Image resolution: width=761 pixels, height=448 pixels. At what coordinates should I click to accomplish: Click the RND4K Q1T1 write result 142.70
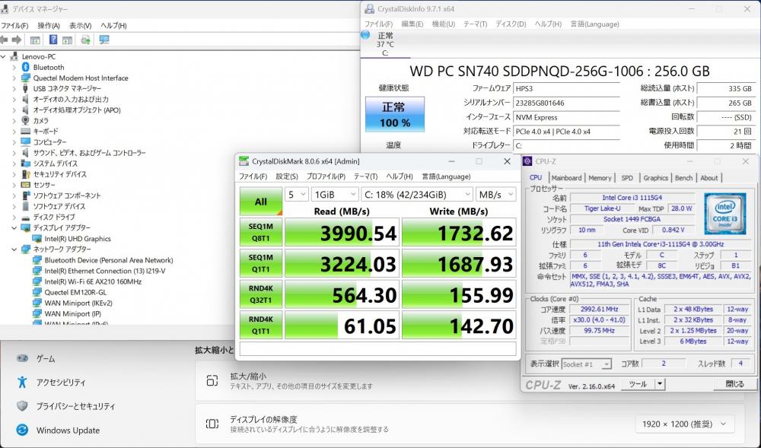click(x=459, y=326)
